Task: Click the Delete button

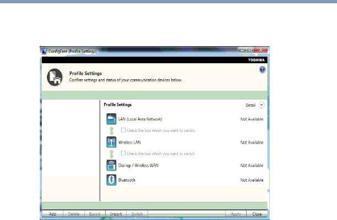Action: tap(74, 214)
